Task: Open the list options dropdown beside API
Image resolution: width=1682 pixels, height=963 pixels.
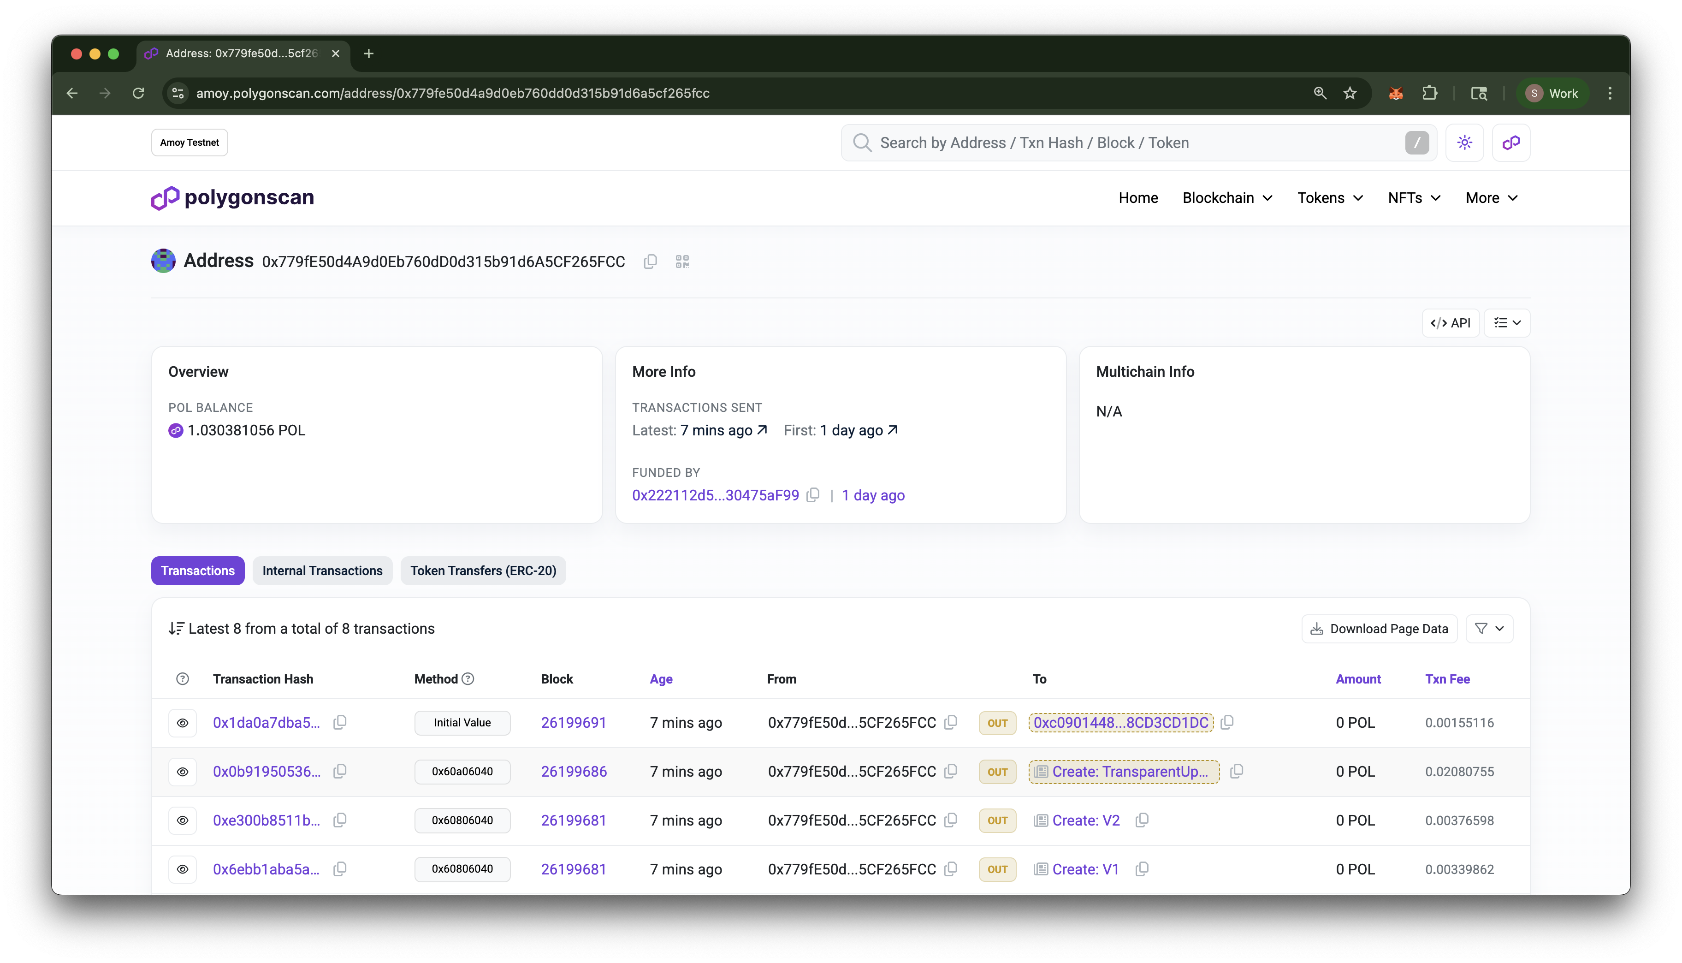Action: click(1507, 323)
